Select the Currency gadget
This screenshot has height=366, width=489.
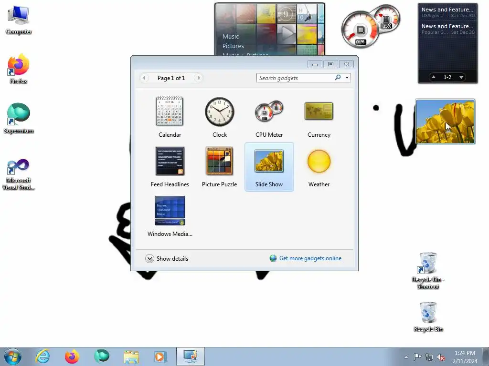(x=319, y=117)
